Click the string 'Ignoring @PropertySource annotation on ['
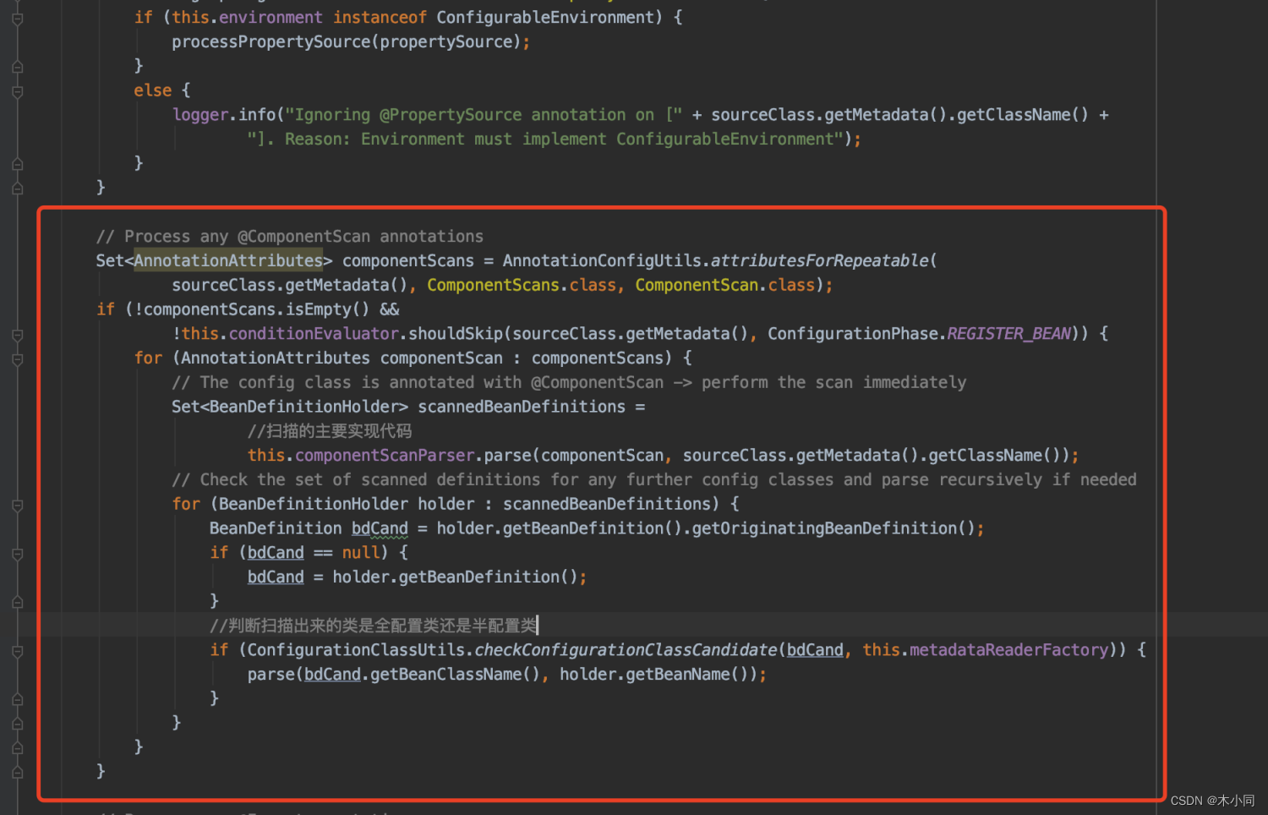Screen dimensions: 1268x815 484,115
